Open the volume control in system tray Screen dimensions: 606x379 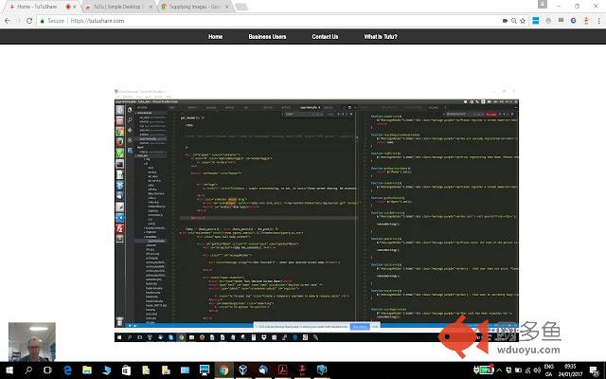pos(537,370)
